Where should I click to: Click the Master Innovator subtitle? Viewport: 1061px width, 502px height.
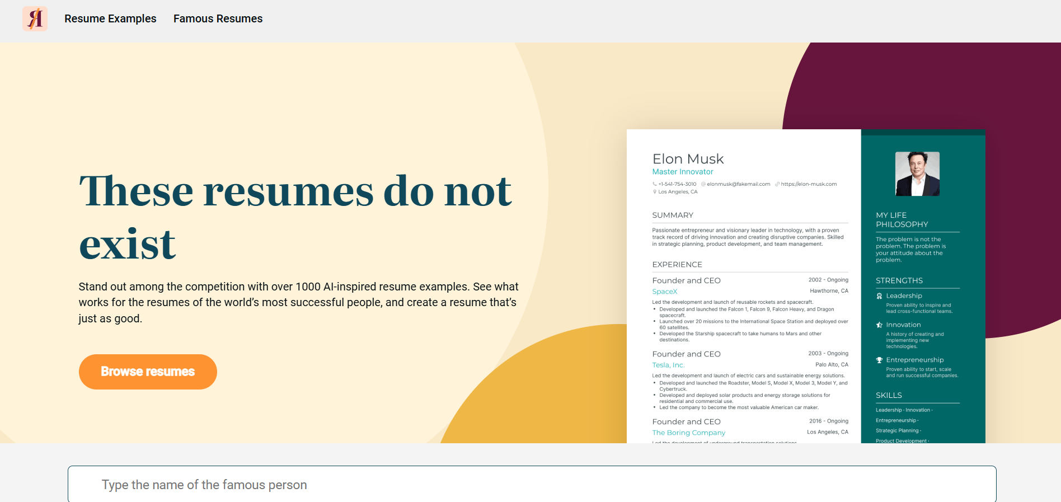[x=683, y=172]
